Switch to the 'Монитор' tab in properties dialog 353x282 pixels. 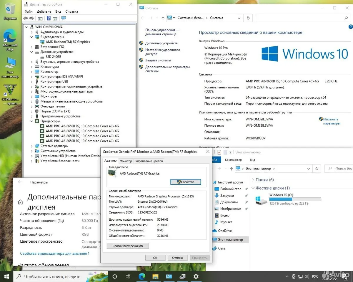[x=126, y=161]
